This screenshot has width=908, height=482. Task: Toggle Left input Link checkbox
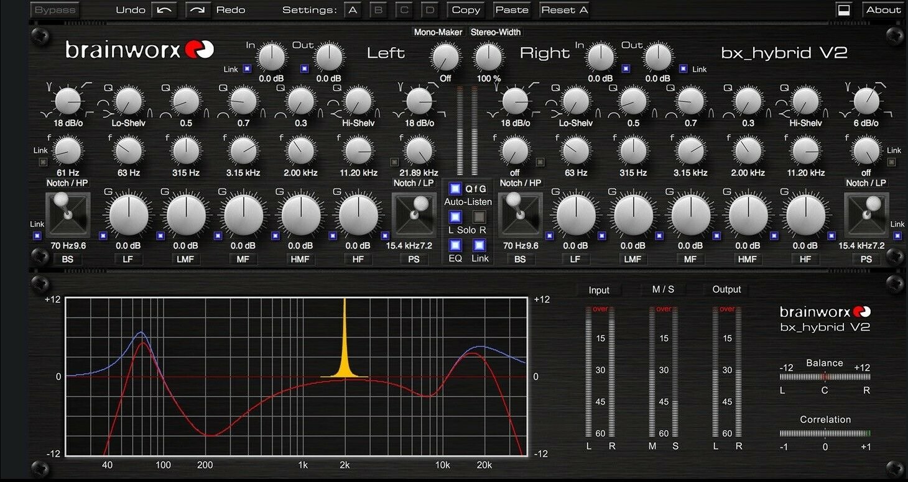click(x=248, y=69)
